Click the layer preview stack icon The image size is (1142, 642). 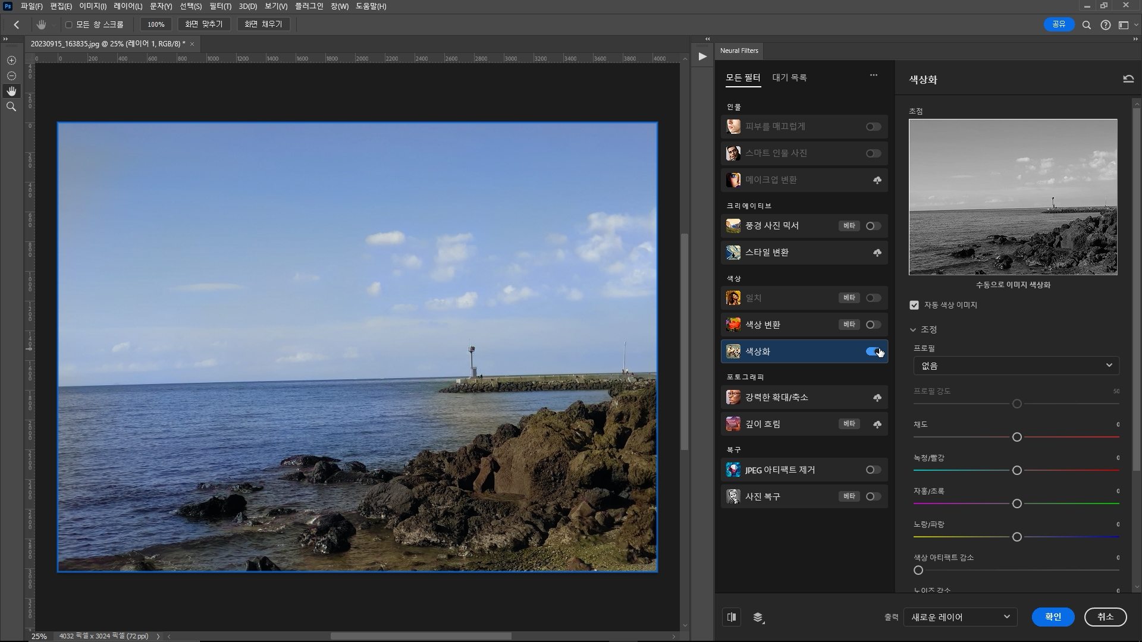click(x=758, y=617)
